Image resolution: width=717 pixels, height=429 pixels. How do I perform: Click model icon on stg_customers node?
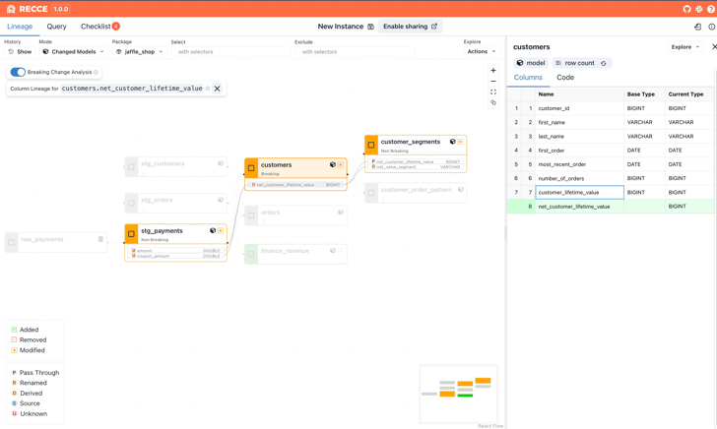(221, 163)
